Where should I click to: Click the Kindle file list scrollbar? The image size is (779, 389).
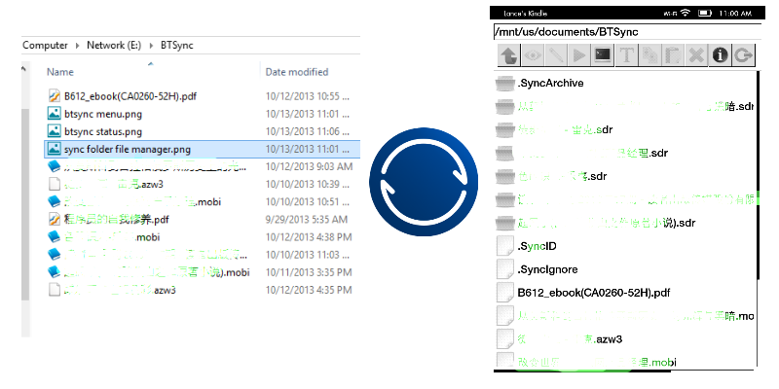pos(758,174)
